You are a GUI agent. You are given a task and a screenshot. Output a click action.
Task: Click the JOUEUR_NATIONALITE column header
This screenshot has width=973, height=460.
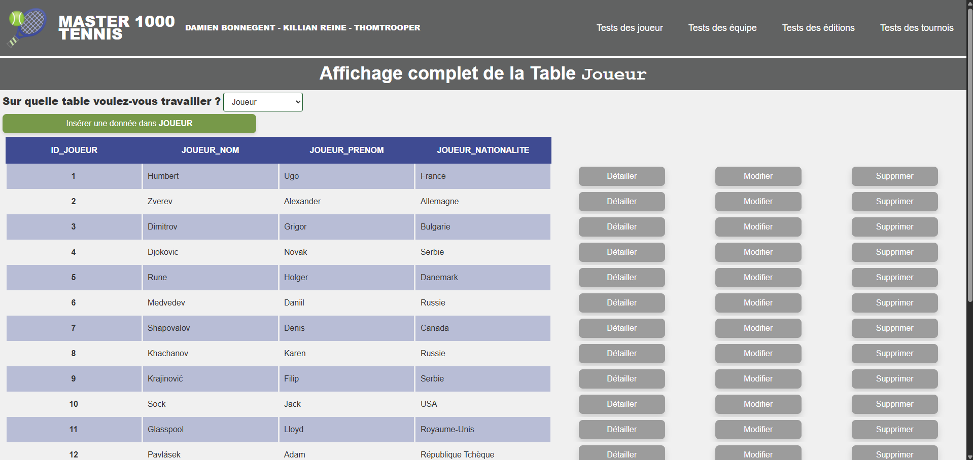tap(483, 150)
